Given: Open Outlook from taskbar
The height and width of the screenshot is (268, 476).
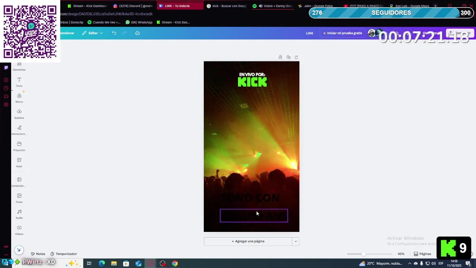Looking at the screenshot, I should [138, 264].
